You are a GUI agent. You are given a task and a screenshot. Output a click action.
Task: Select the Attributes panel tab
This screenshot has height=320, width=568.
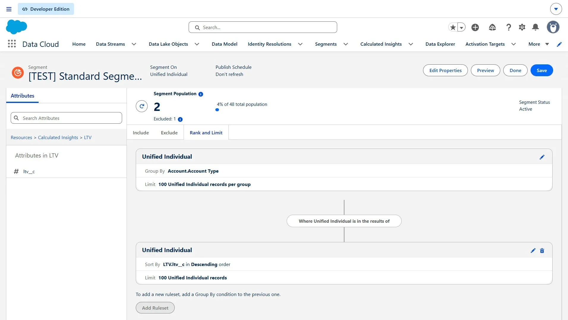pos(22,96)
